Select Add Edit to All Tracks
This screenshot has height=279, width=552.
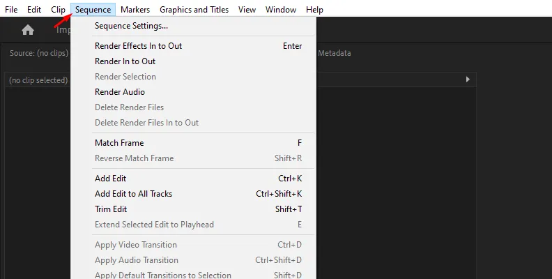(x=133, y=194)
